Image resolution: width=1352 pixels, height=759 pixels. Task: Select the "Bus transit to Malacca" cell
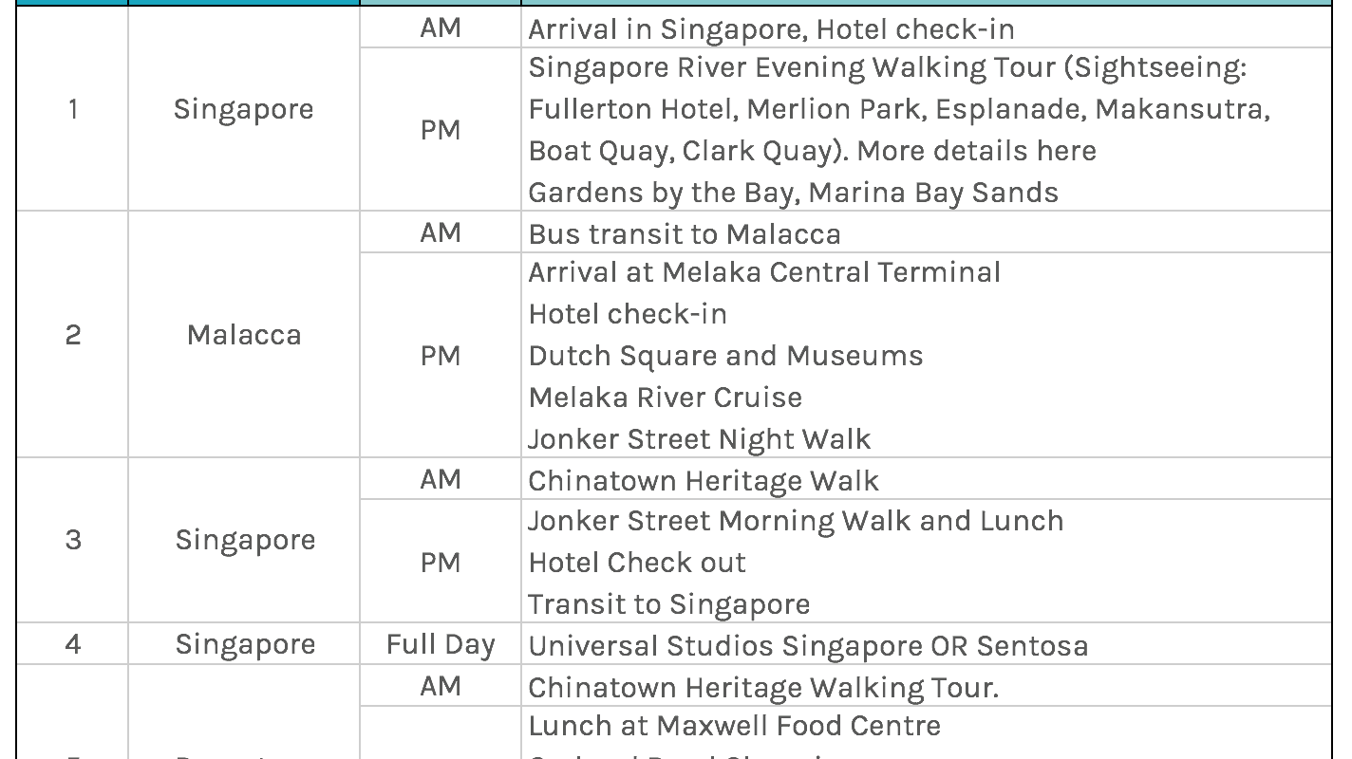[x=684, y=234]
